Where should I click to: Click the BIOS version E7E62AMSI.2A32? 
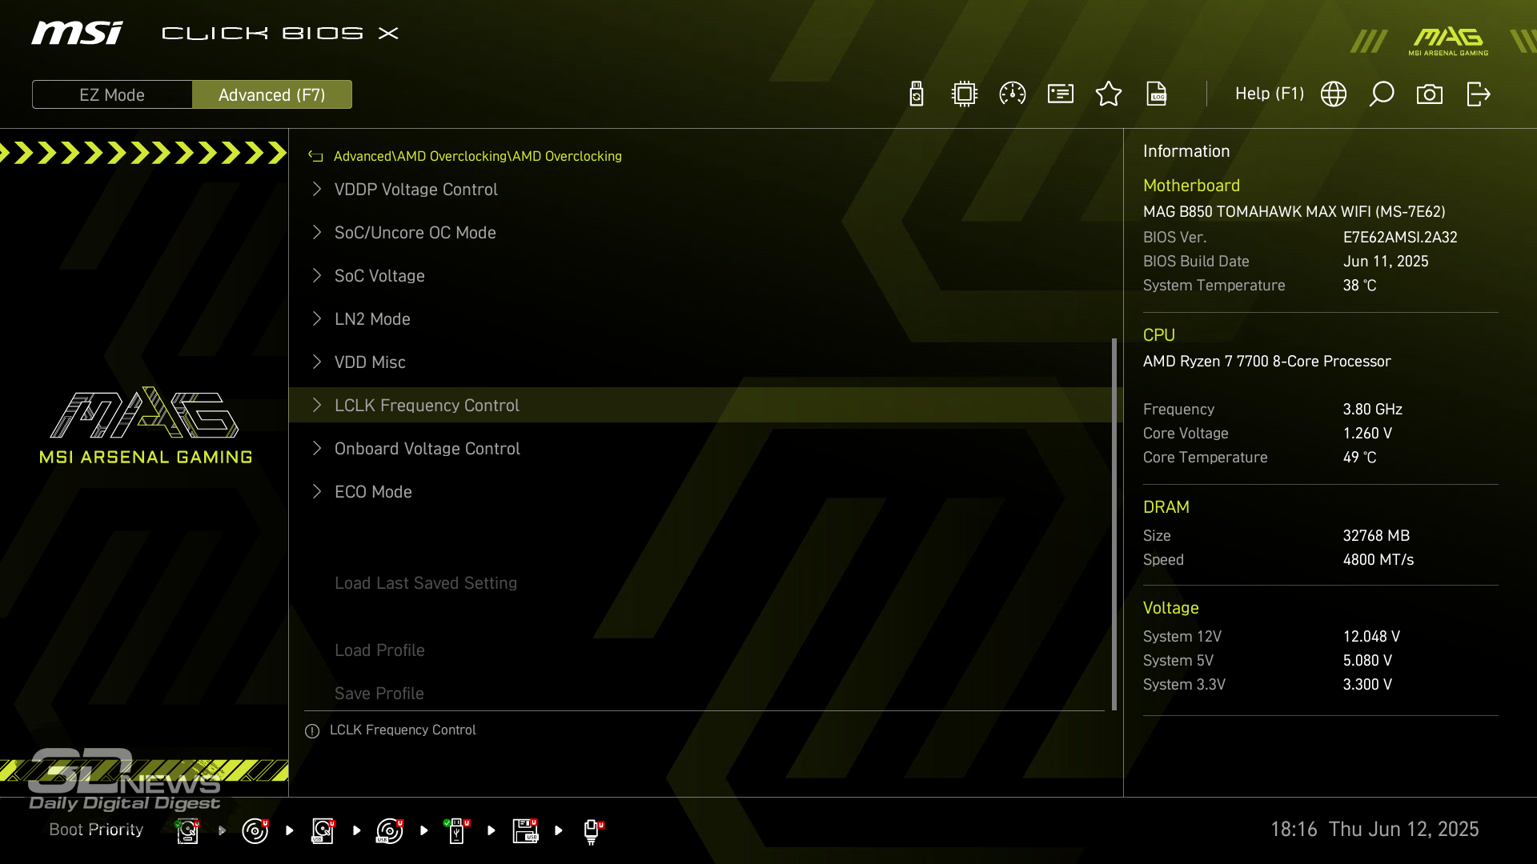pos(1400,238)
